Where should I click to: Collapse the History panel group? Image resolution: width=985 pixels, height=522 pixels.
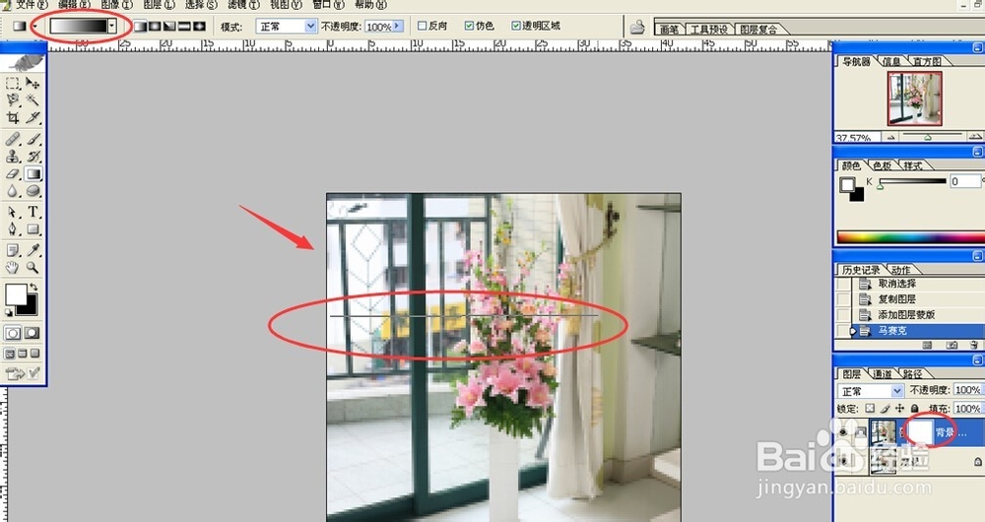(x=977, y=256)
